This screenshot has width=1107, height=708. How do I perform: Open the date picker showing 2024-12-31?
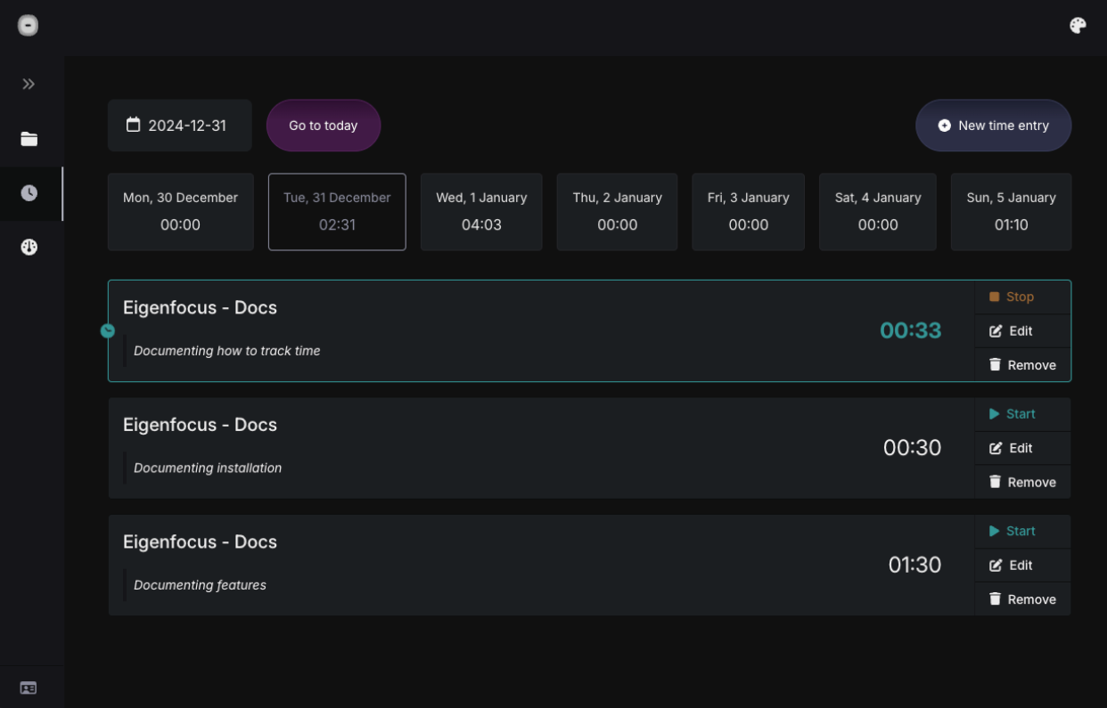click(x=179, y=125)
